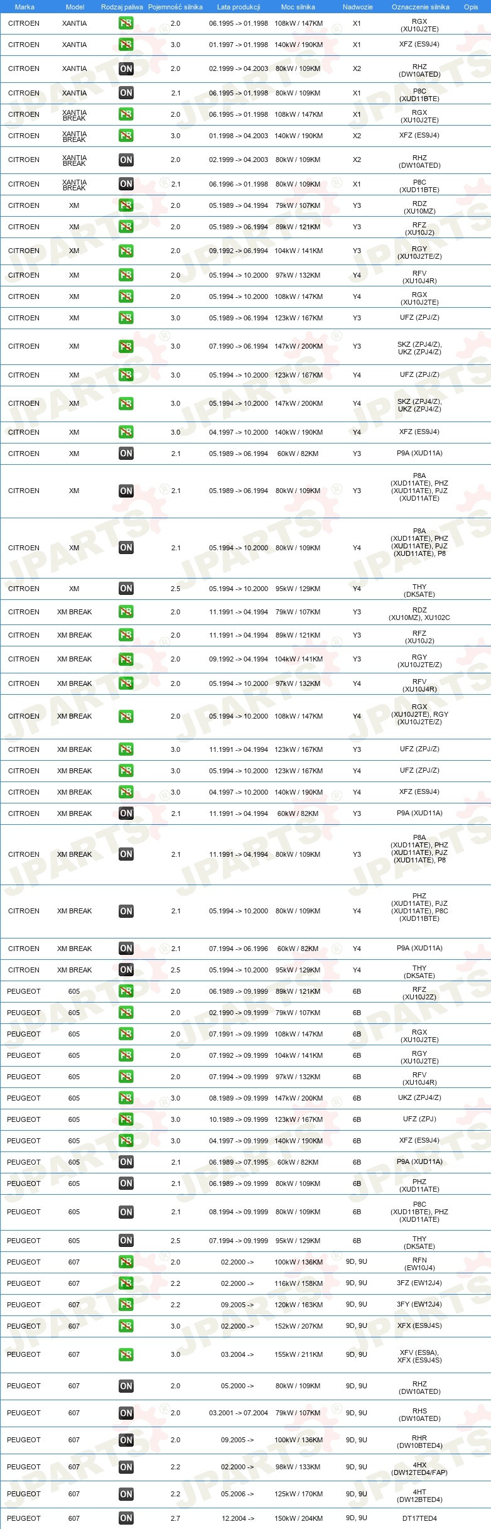The height and width of the screenshot is (1529, 491).
Task: Click the petrol icon in the Xantia XFZ (ES9J4) 01.1997 row
Action: tap(126, 45)
